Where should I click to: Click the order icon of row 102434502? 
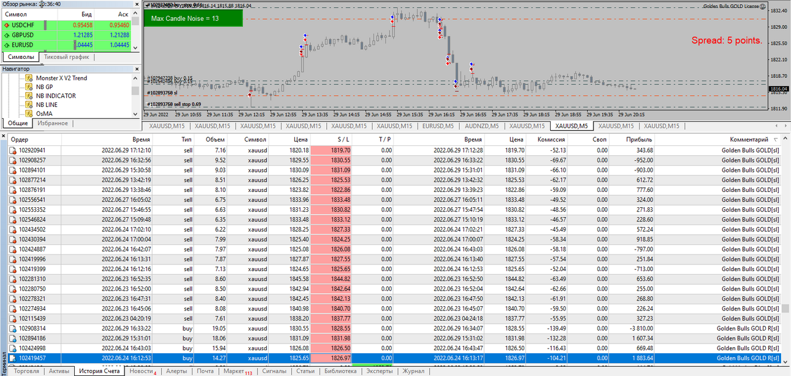coord(12,229)
